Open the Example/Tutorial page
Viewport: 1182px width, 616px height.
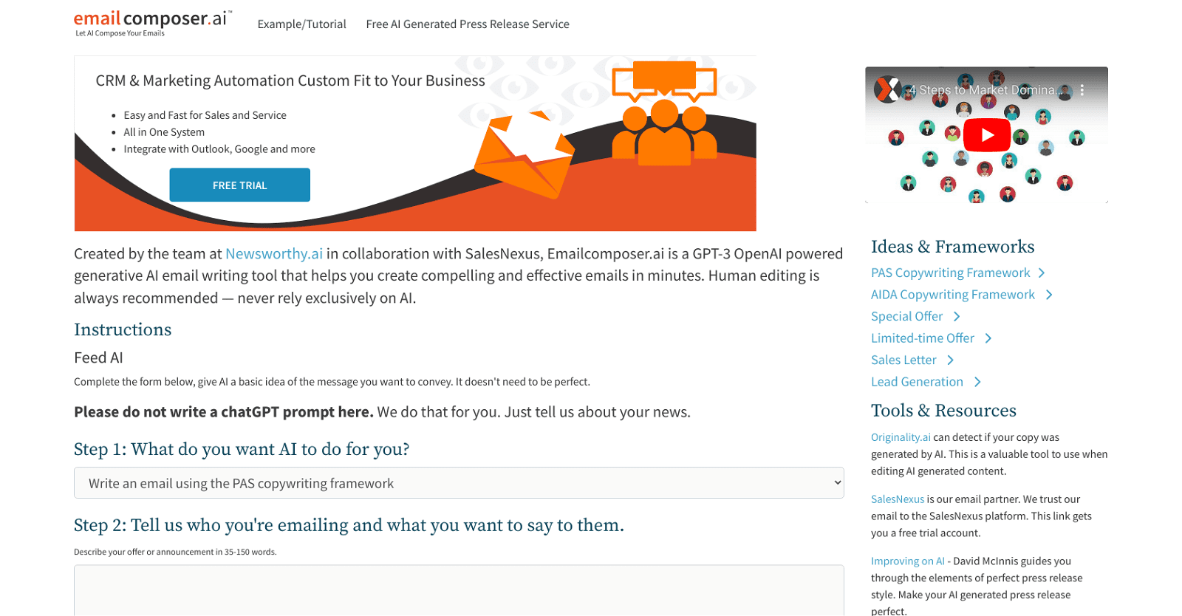click(302, 24)
